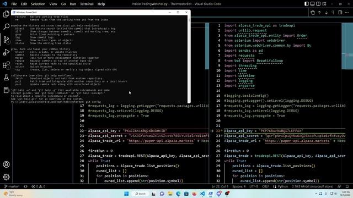
Task: Show hidden system tray icons
Action: pos(316,194)
